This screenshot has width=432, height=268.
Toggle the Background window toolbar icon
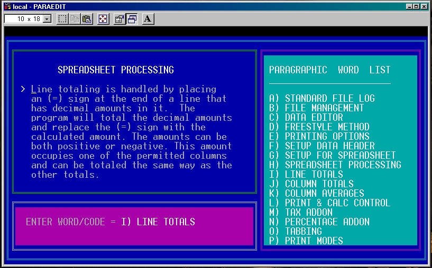tap(132, 19)
